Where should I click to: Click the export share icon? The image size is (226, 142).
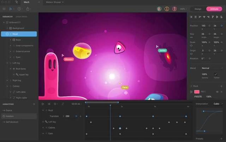[x=28, y=9]
